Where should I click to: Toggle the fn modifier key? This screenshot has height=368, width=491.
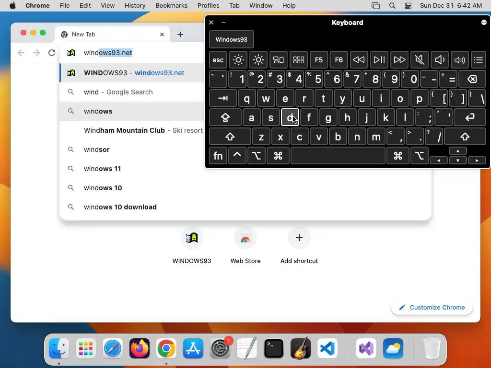coord(218,156)
